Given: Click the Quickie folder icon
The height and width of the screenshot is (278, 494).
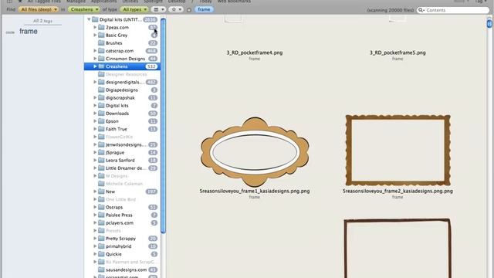Looking at the screenshot, I should (x=101, y=254).
